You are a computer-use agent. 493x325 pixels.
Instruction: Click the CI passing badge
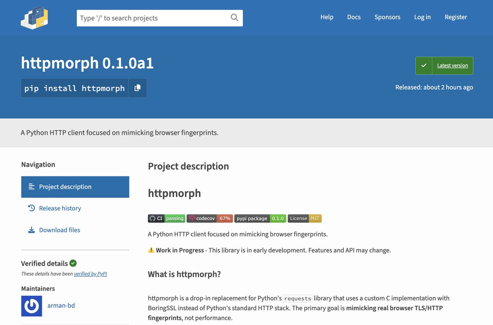pos(166,218)
